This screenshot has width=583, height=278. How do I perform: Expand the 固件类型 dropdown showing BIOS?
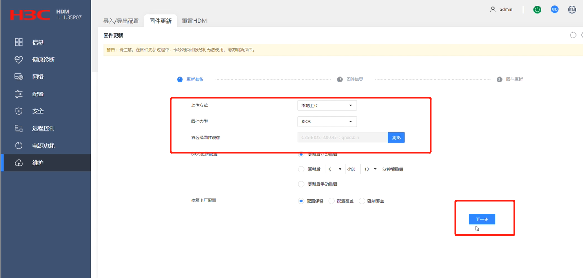(x=327, y=121)
